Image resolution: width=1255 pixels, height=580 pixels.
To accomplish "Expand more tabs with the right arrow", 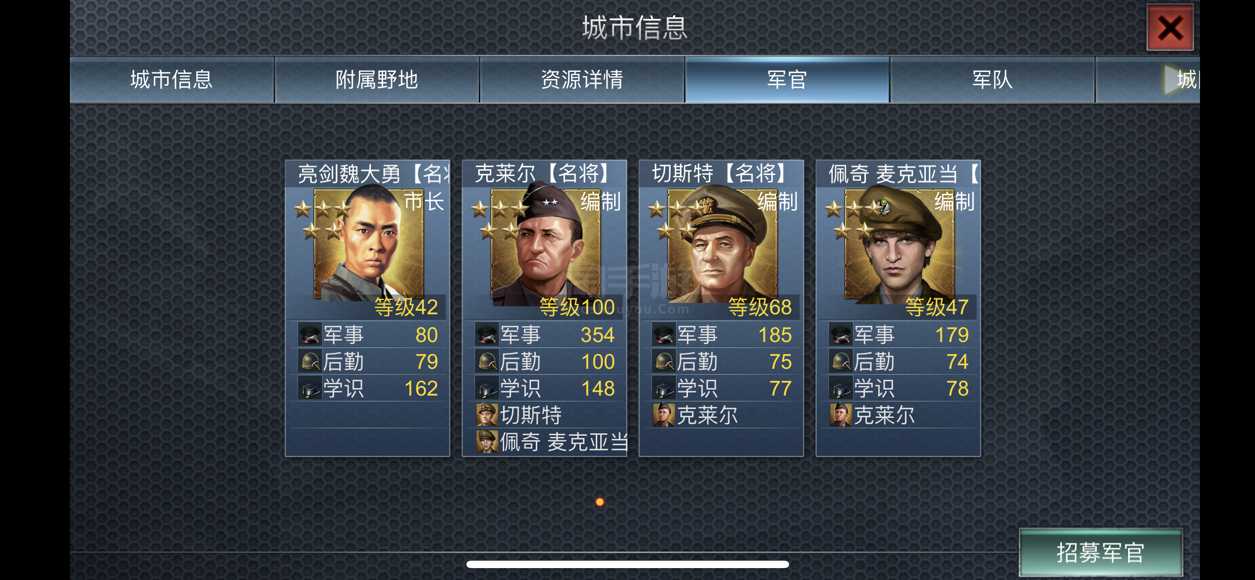I will (1174, 79).
